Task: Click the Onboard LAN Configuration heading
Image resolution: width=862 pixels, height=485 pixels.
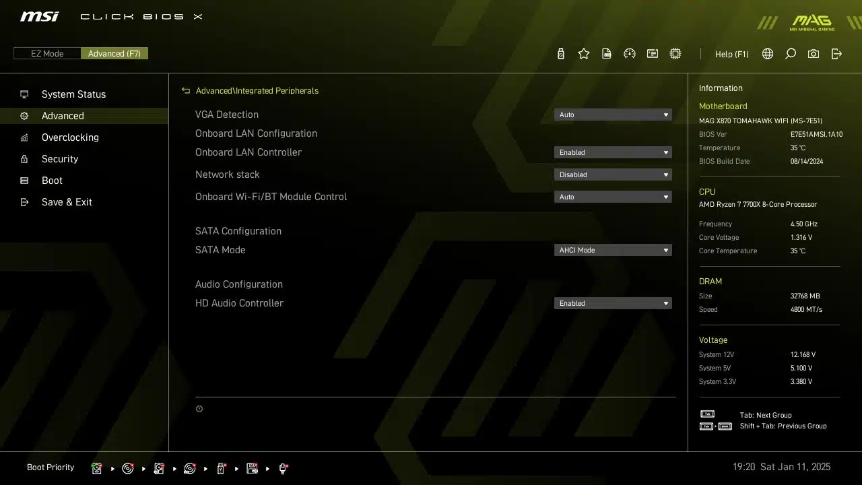Action: [256, 133]
